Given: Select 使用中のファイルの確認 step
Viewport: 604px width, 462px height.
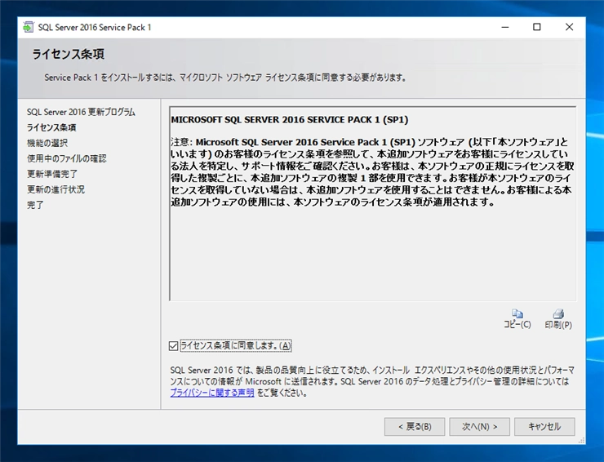Looking at the screenshot, I should tap(67, 158).
